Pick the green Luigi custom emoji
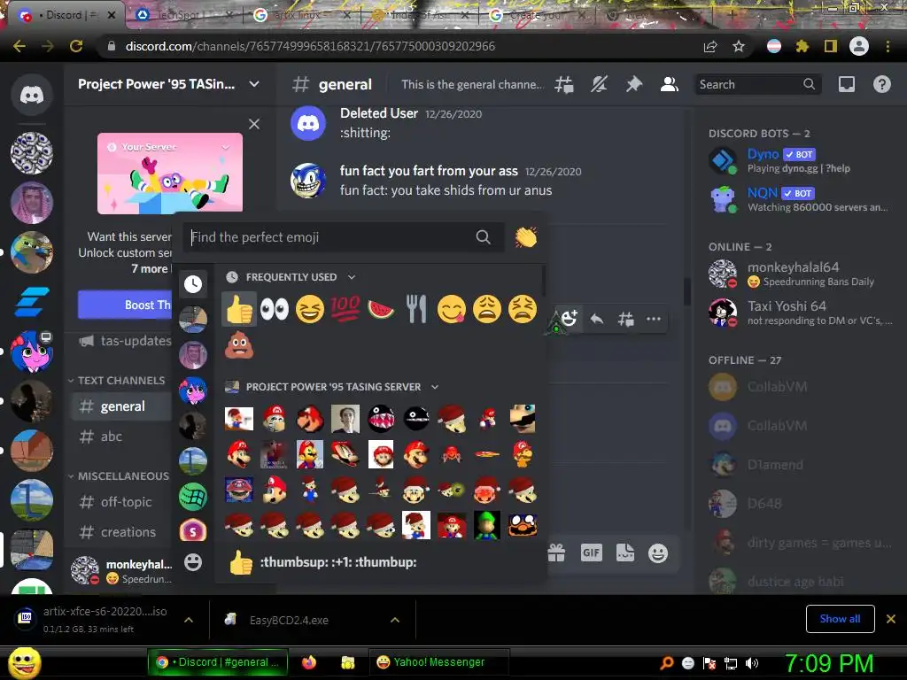This screenshot has height=680, width=907. (487, 525)
